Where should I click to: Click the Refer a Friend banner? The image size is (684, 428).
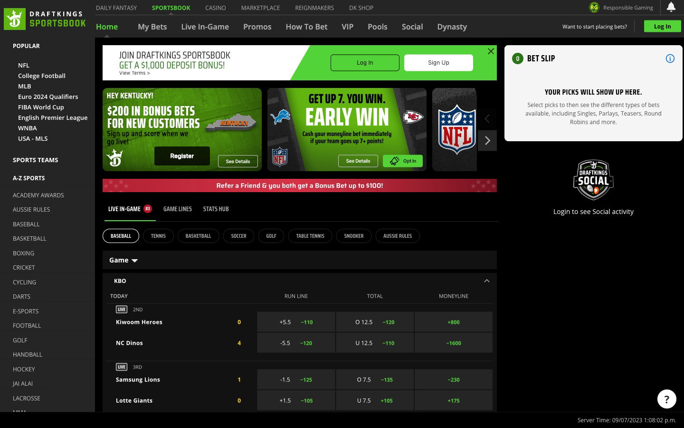[x=300, y=185]
